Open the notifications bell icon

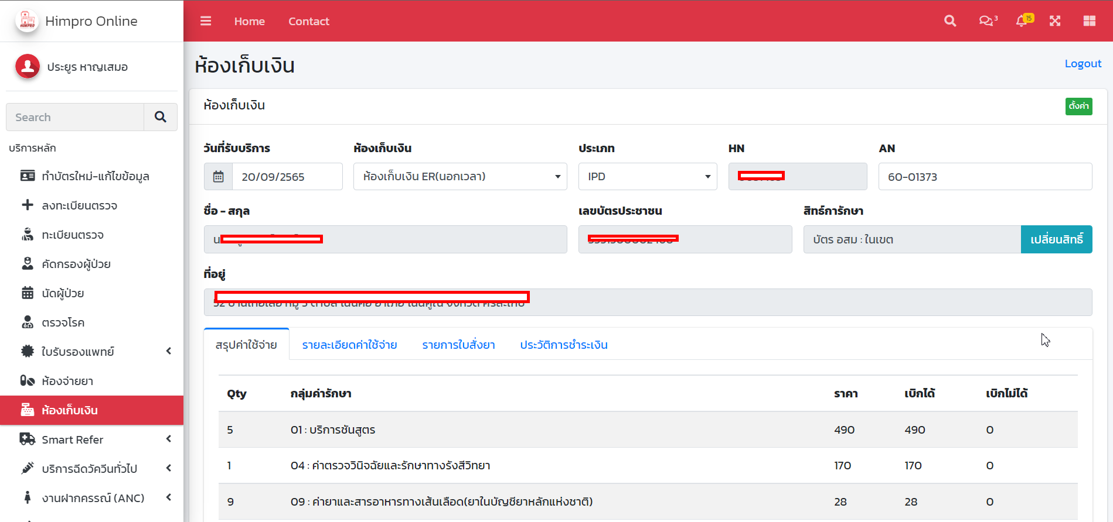[1022, 21]
